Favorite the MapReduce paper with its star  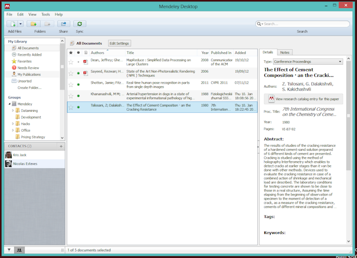tap(71, 62)
